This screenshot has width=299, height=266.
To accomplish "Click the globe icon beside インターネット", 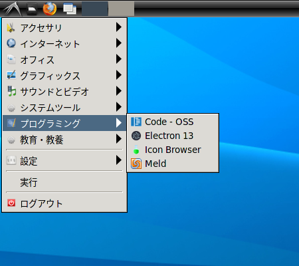I will (x=11, y=43).
